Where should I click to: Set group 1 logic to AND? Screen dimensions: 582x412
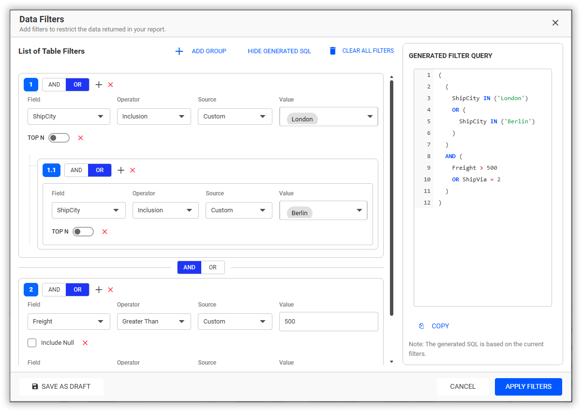54,85
